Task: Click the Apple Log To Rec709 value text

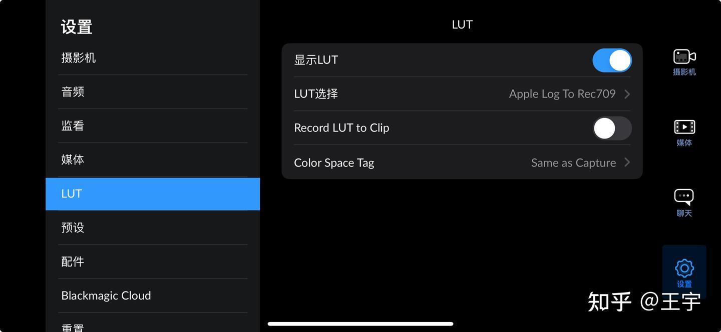Action: 562,93
